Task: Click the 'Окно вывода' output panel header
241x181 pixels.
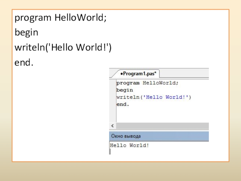Action: coord(159,136)
